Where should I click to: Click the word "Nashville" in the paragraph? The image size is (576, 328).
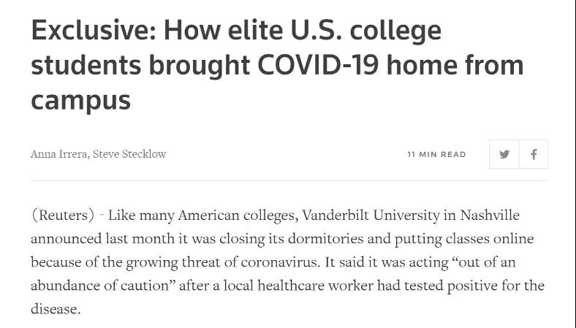[490, 215]
